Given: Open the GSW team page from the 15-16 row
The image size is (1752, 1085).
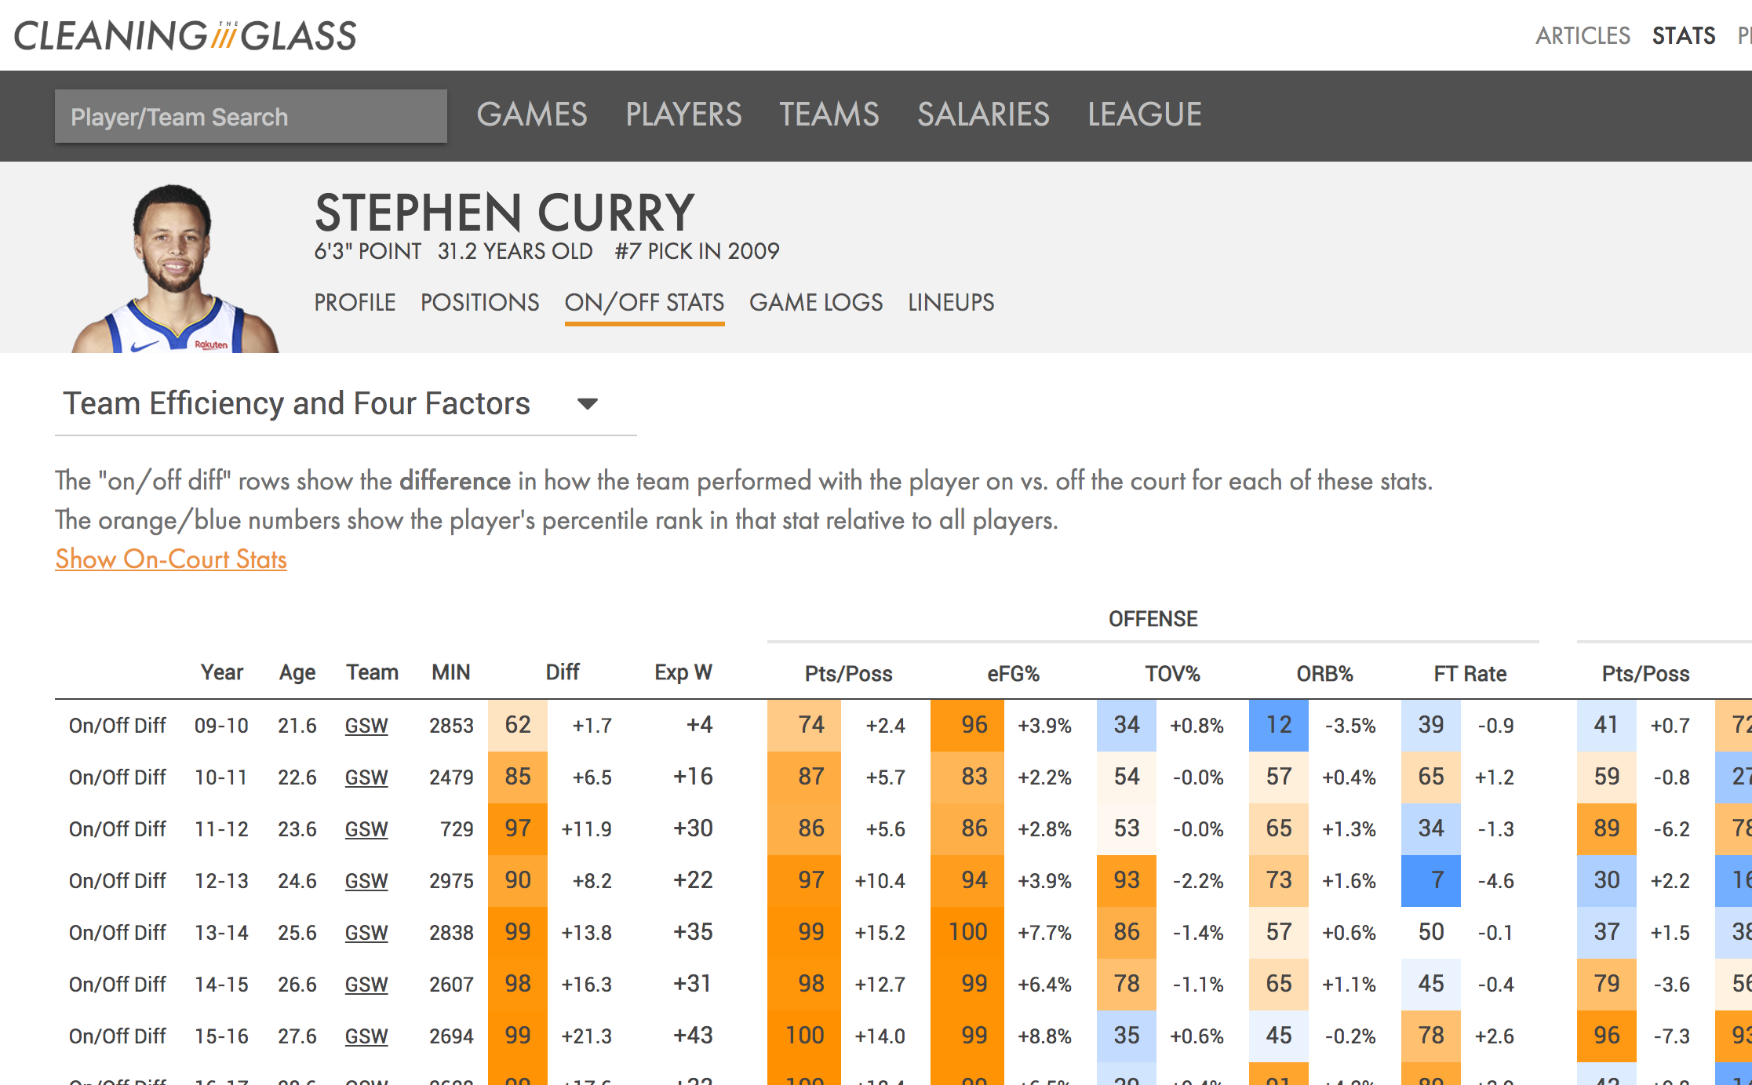Looking at the screenshot, I should [366, 1036].
